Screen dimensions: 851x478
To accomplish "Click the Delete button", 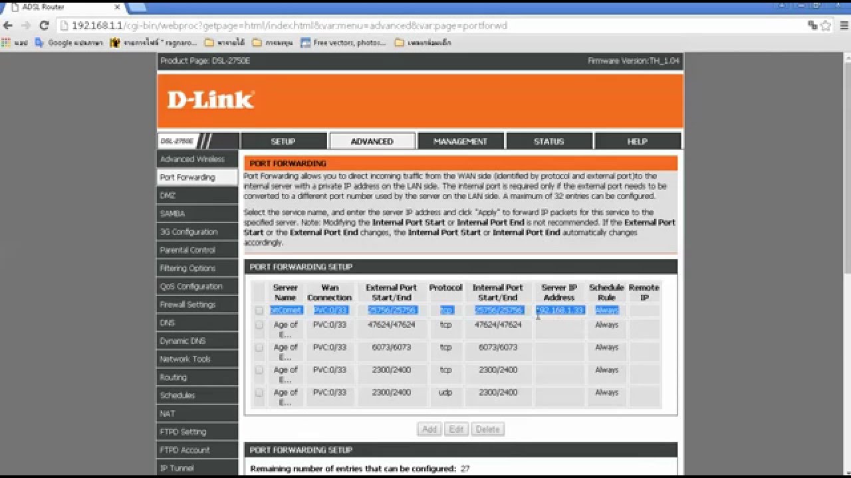I will coord(487,429).
